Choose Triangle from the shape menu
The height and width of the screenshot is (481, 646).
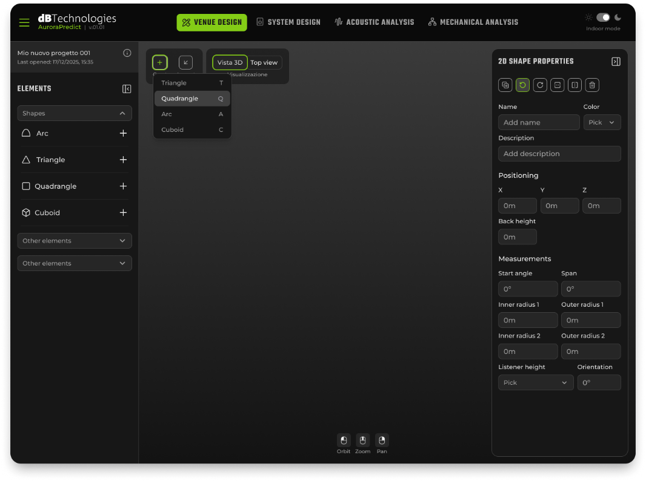pyautogui.click(x=192, y=83)
